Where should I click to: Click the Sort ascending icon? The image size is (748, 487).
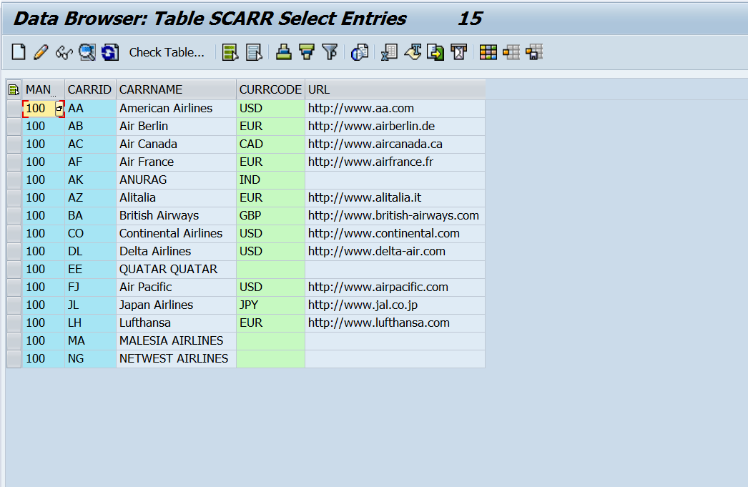pos(284,51)
